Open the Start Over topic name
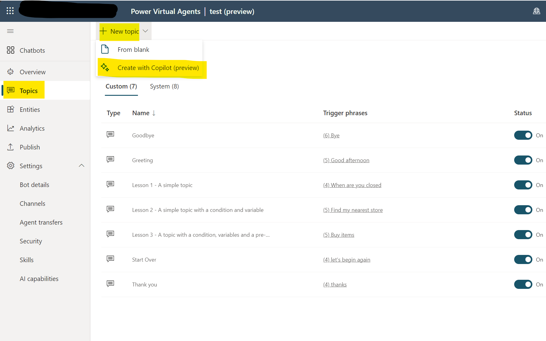This screenshot has width=546, height=341. [x=144, y=260]
